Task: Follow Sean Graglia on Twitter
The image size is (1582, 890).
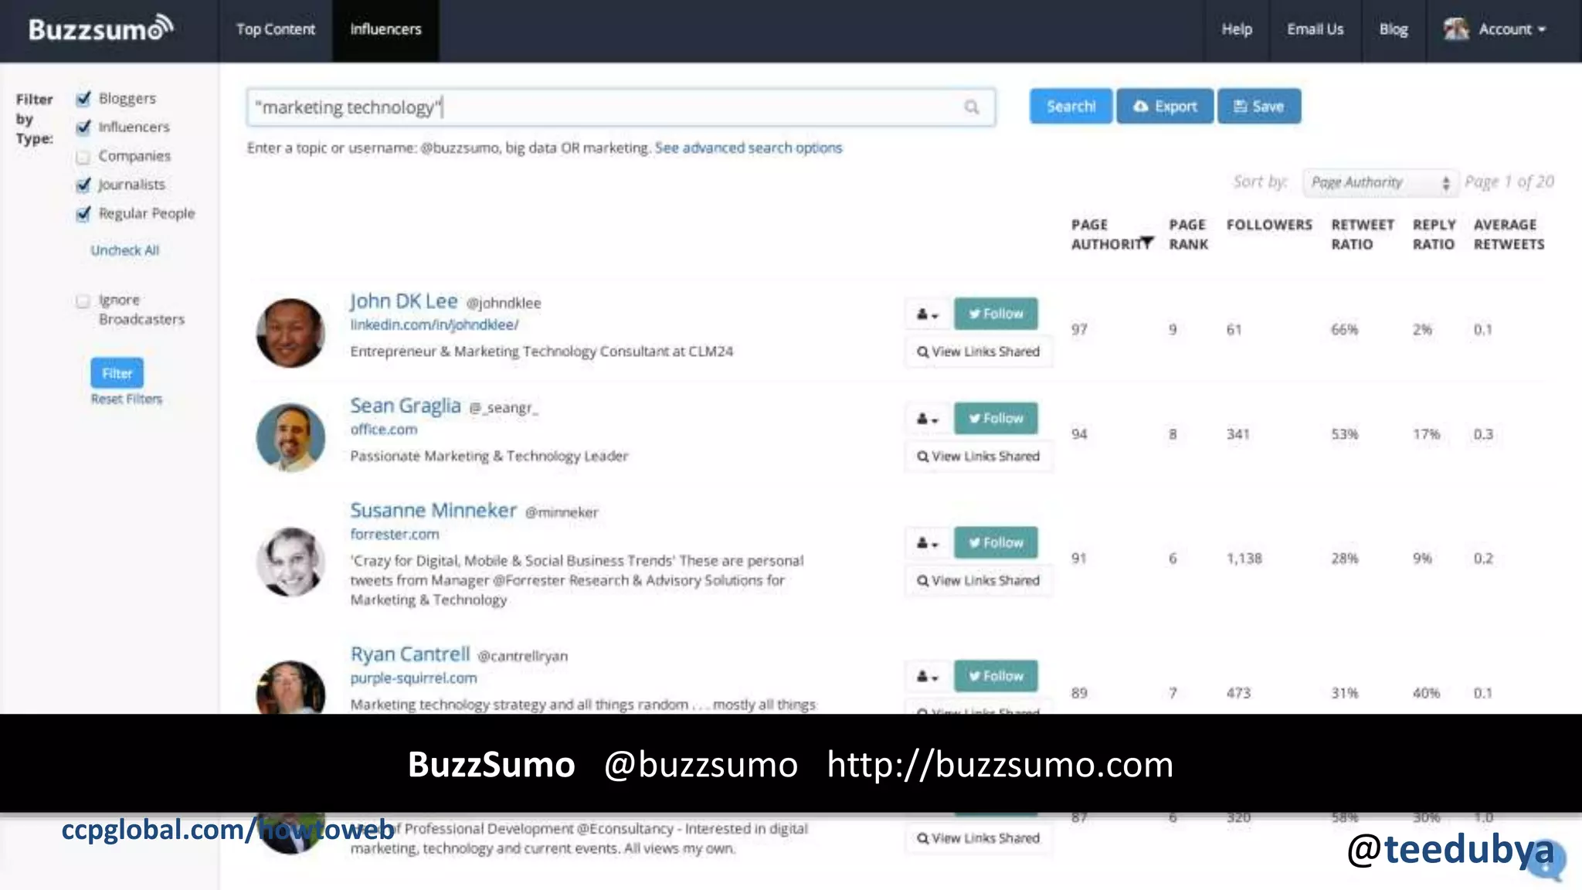Action: tap(996, 419)
